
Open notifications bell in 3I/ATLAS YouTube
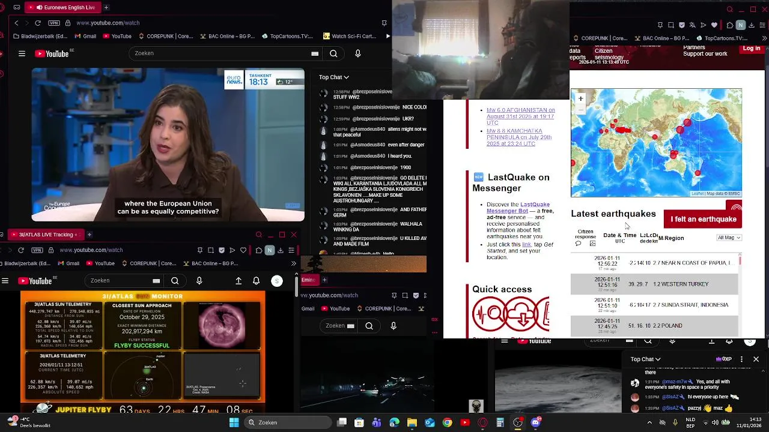point(256,281)
